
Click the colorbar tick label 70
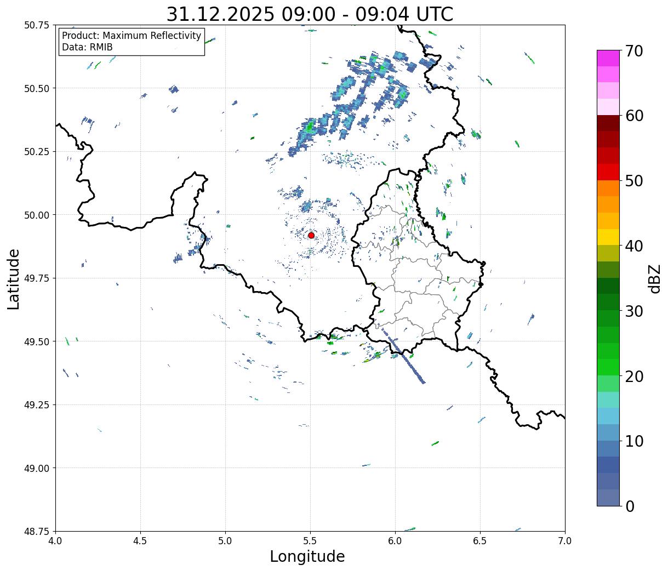[x=633, y=51]
